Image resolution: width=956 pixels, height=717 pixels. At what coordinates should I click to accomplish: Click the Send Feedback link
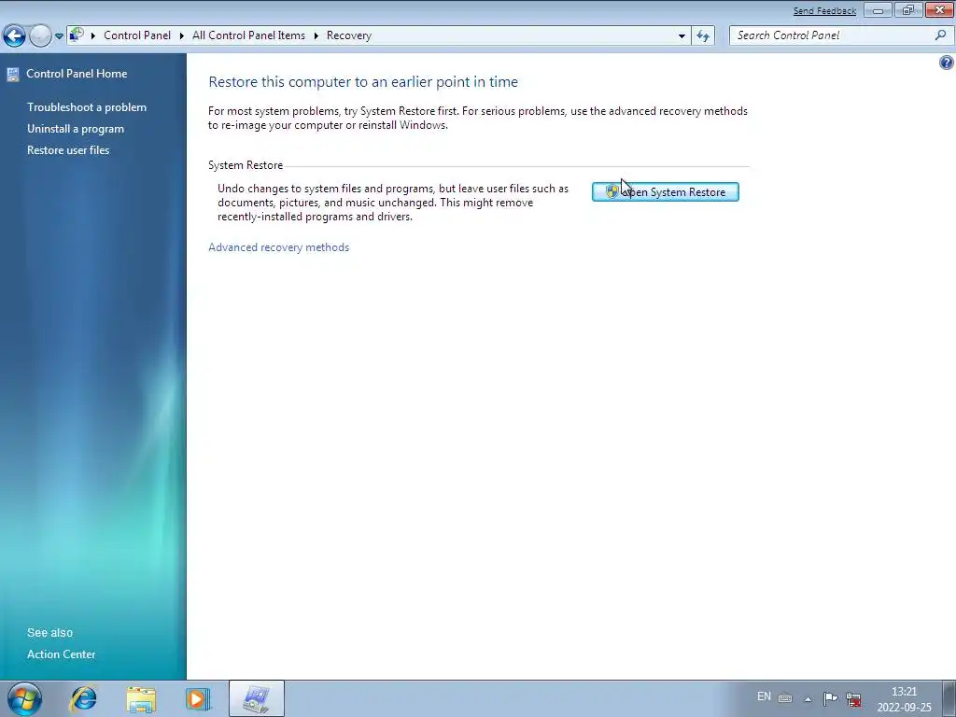824,11
